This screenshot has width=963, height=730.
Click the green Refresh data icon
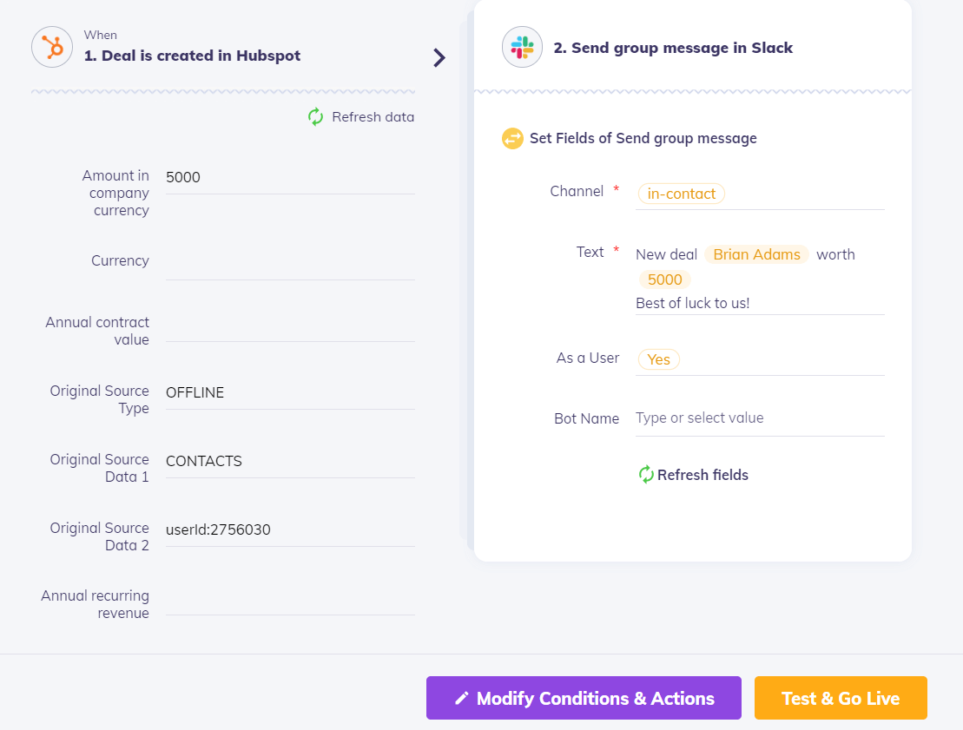316,117
